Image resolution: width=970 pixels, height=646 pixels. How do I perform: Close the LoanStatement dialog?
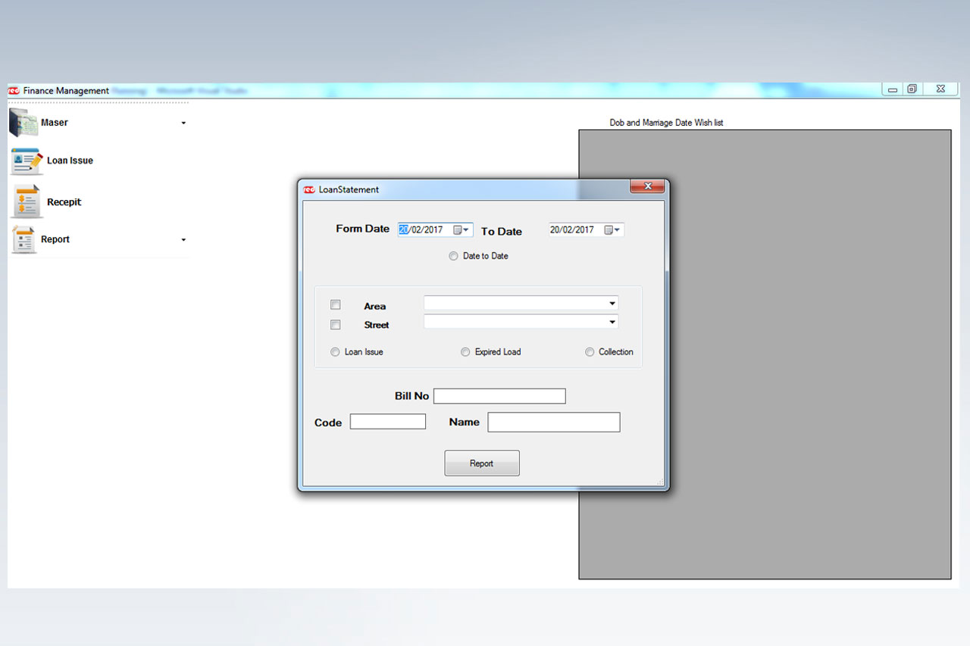point(647,186)
